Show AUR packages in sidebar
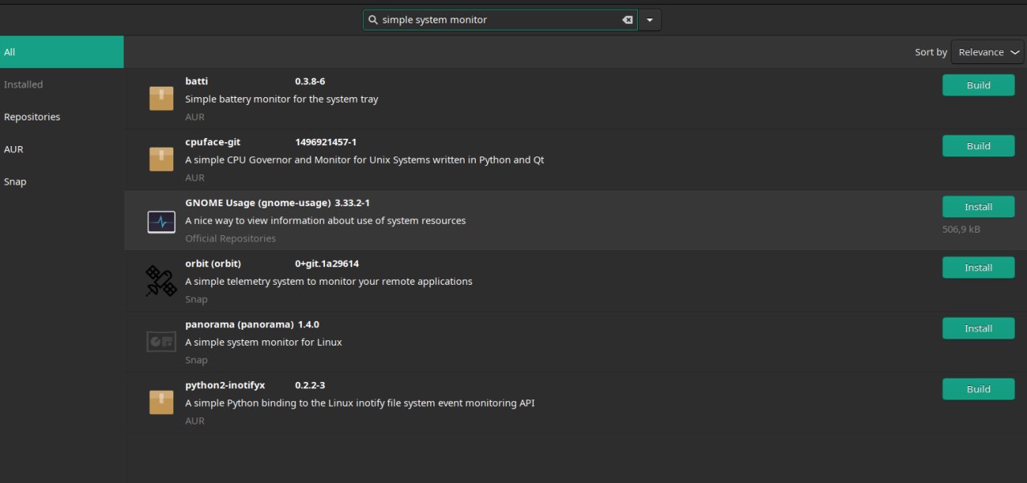Viewport: 1027px width, 483px height. click(x=62, y=149)
